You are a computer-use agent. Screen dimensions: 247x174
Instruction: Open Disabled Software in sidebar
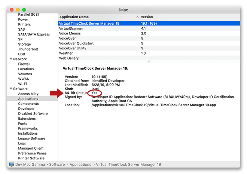[33, 113]
